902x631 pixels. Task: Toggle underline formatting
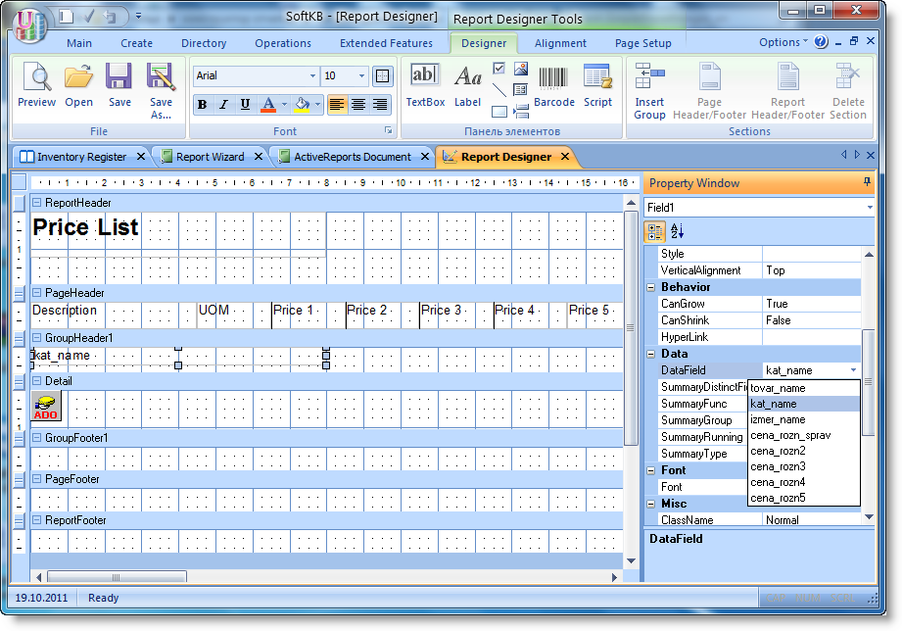point(245,104)
